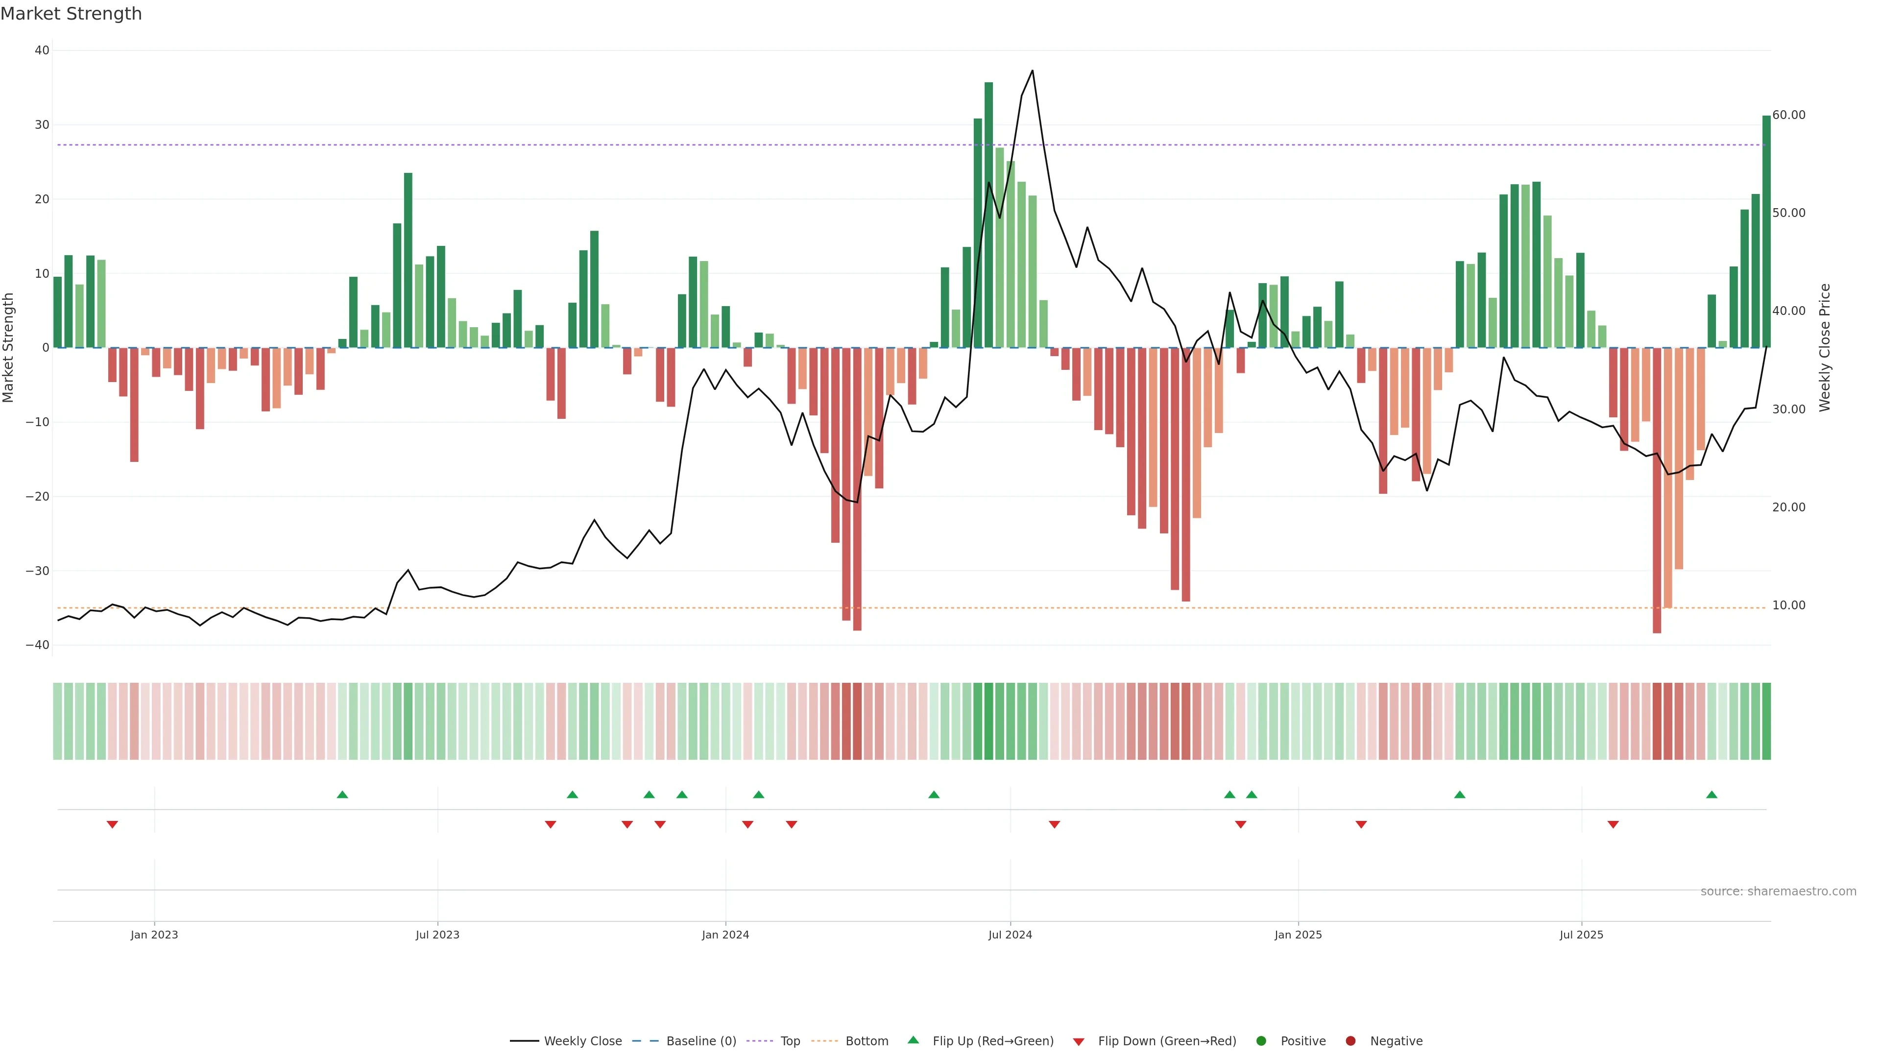
Task: Click the dark red Negative legend dot
Action: 1350,1040
